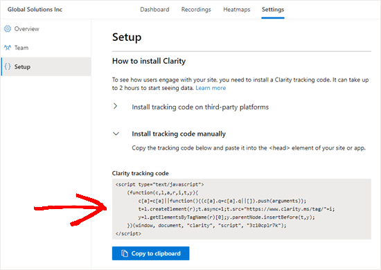Click inside the Clarity tracking code box
This screenshot has height=270, width=381.
coord(242,209)
